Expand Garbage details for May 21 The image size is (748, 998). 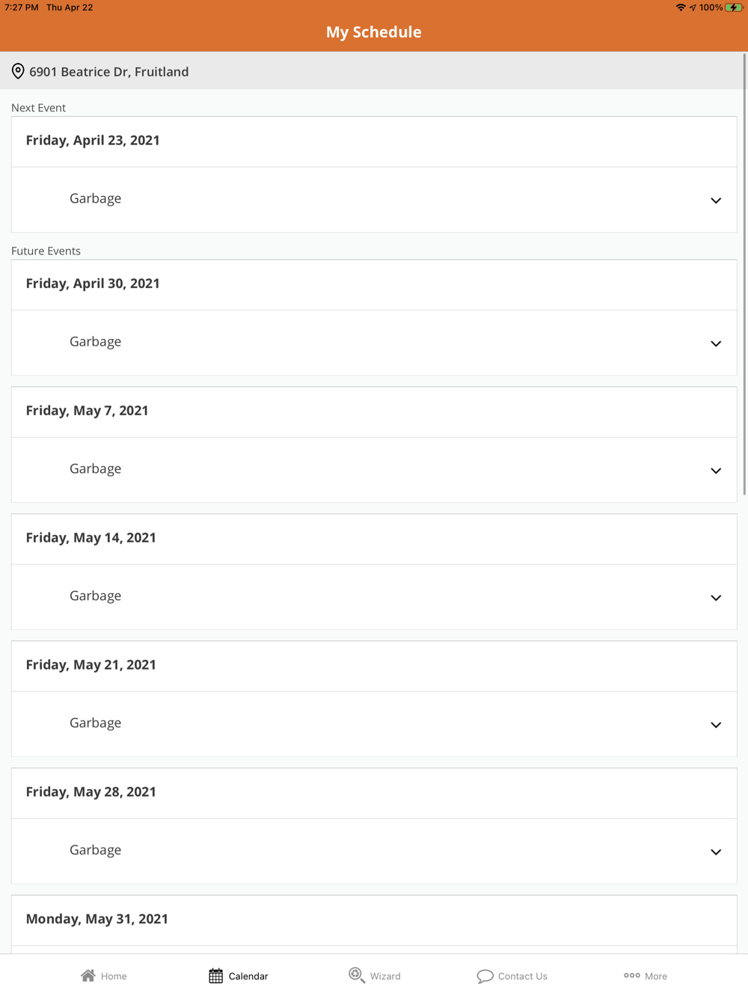coord(715,725)
